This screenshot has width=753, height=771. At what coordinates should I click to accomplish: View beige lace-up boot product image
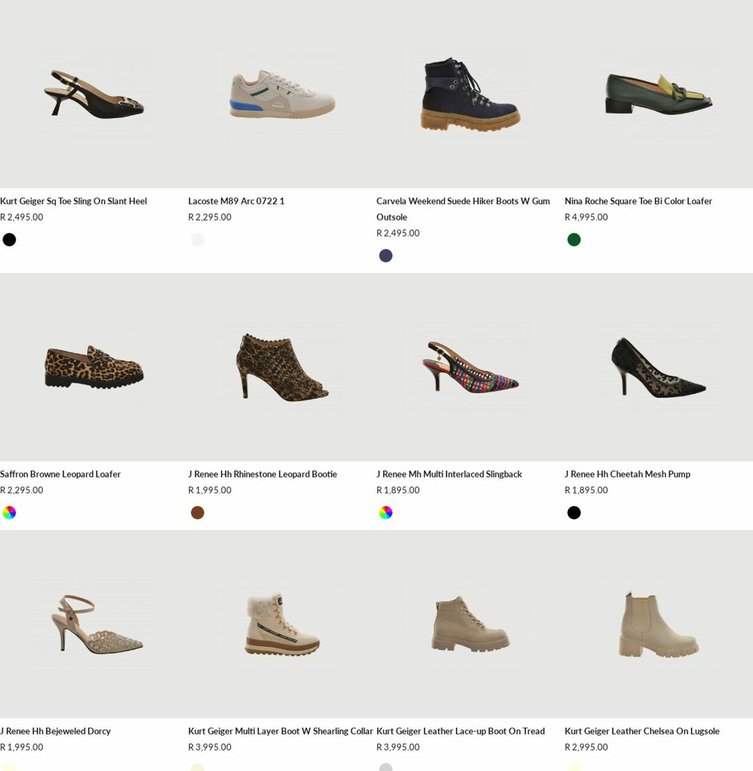(470, 624)
